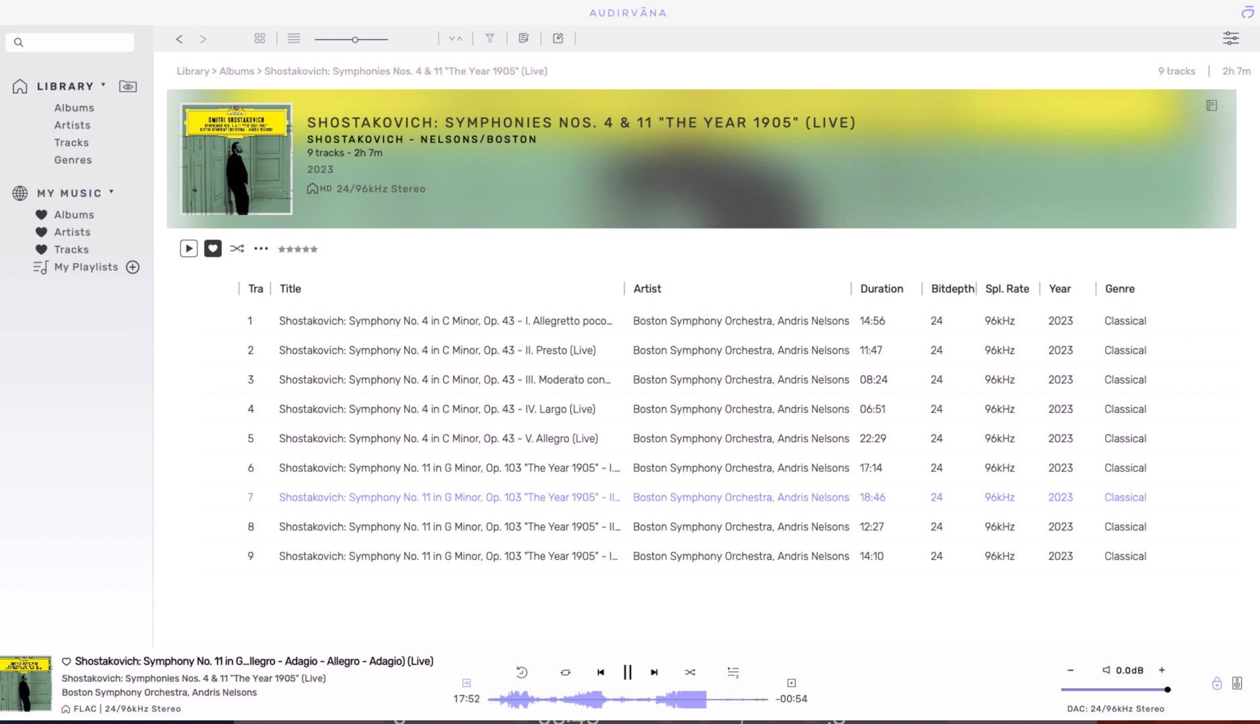Screen dimensions: 1260x724
Task: Click the replay from start icon
Action: (x=522, y=672)
